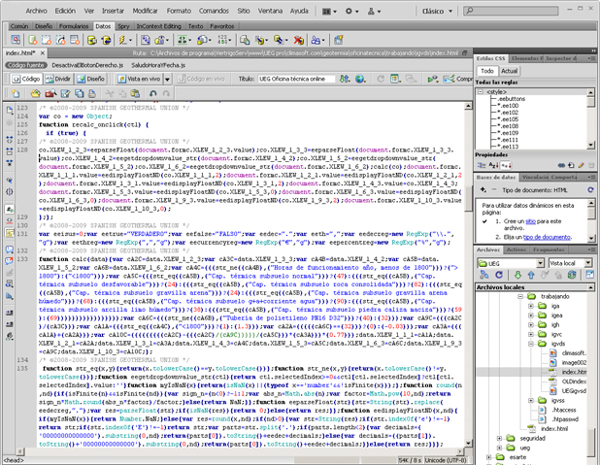The width and height of the screenshot is (600, 465).
Task: Click the Print code icon in Standard toolbar
Action: [92, 93]
